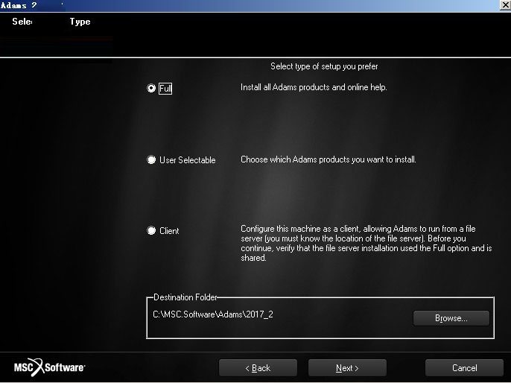This screenshot has height=383, width=511.
Task: Open Browse to change destination folder
Action: [451, 318]
